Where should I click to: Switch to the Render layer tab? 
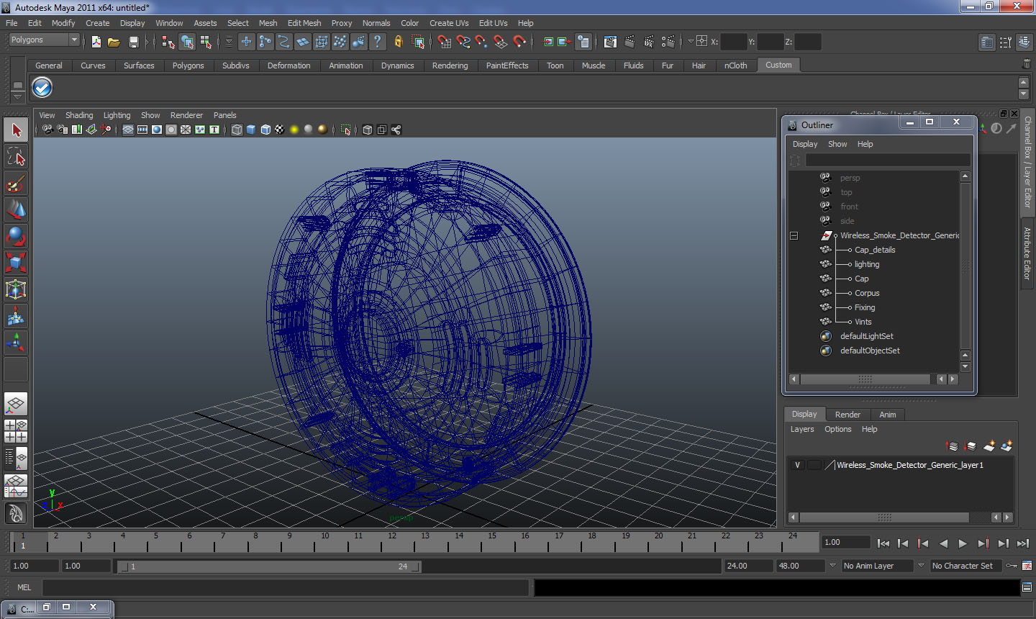pyautogui.click(x=848, y=415)
